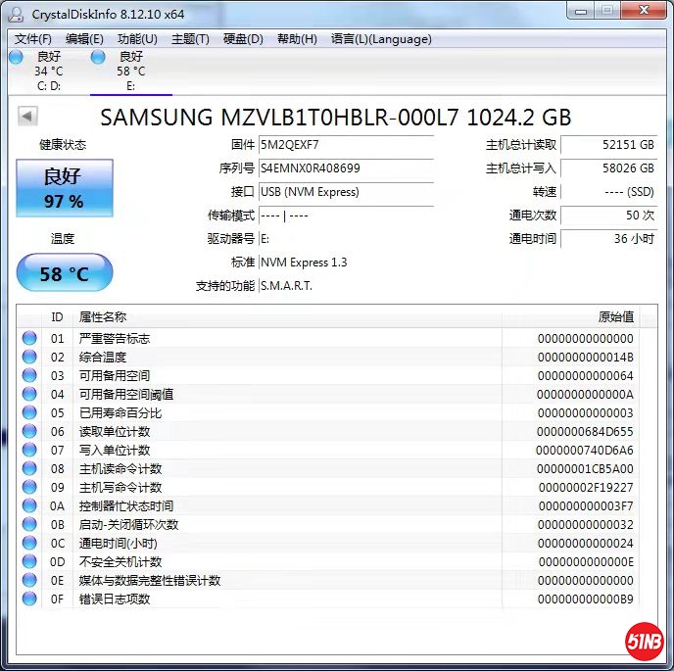This screenshot has width=674, height=671.
Task: Click the firmware field 5M2QEXF7
Action: coord(345,145)
